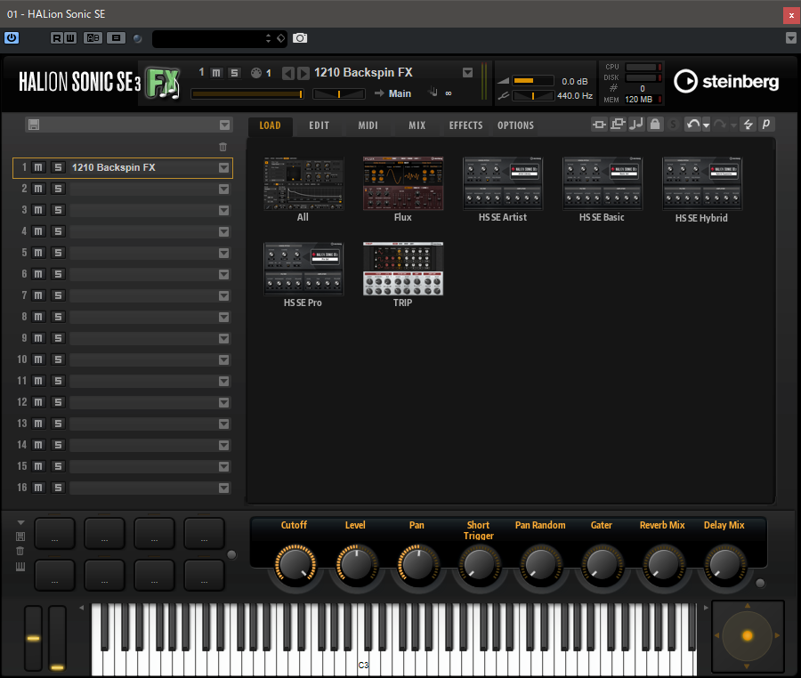
Task: Open the MIX tab
Action: coord(417,125)
